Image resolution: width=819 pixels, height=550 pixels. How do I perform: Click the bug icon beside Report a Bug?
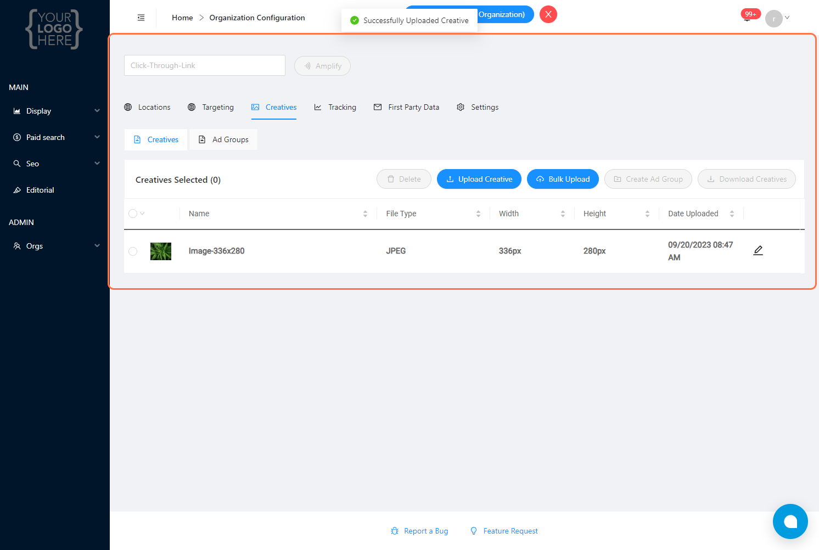tap(395, 531)
